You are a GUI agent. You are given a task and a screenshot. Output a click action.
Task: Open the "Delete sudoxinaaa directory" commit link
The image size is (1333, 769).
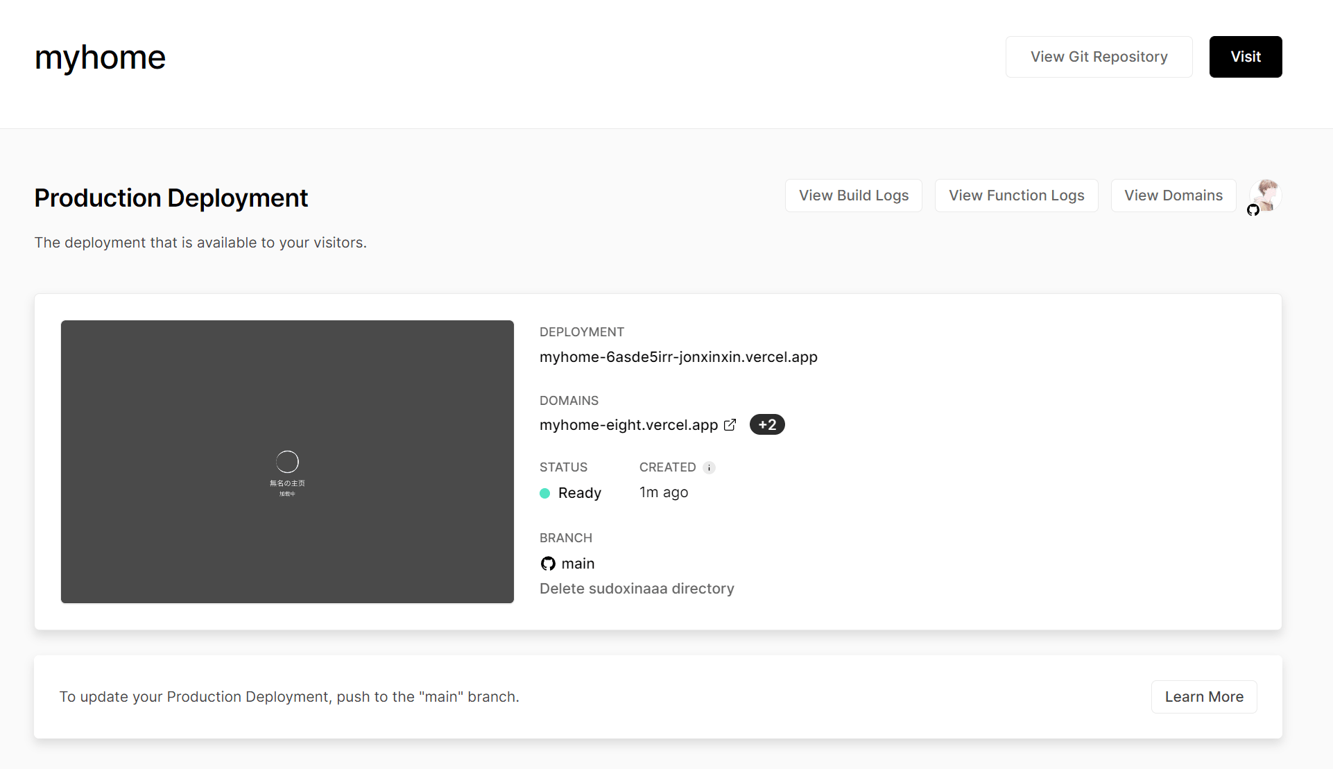637,589
